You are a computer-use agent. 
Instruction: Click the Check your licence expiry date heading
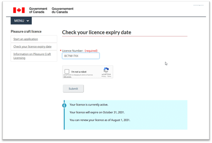coord(96,32)
